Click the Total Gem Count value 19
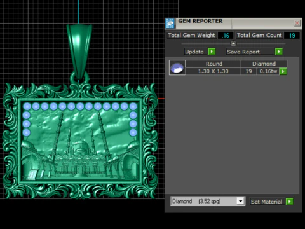The height and width of the screenshot is (229, 305). click(292, 36)
